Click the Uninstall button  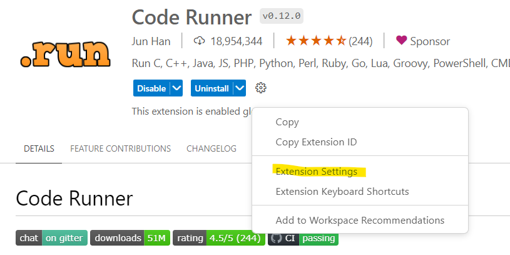(212, 88)
